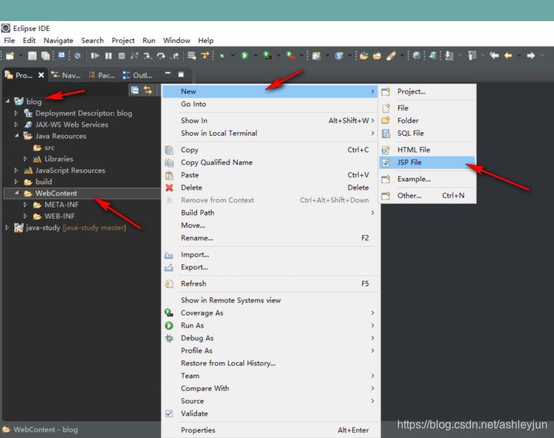This screenshot has height=438, width=554.
Task: Switch to the Outline tab
Action: click(x=137, y=75)
